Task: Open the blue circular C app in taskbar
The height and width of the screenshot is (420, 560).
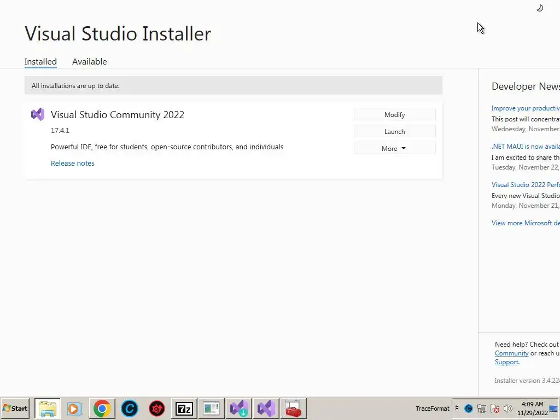Action: 129,408
